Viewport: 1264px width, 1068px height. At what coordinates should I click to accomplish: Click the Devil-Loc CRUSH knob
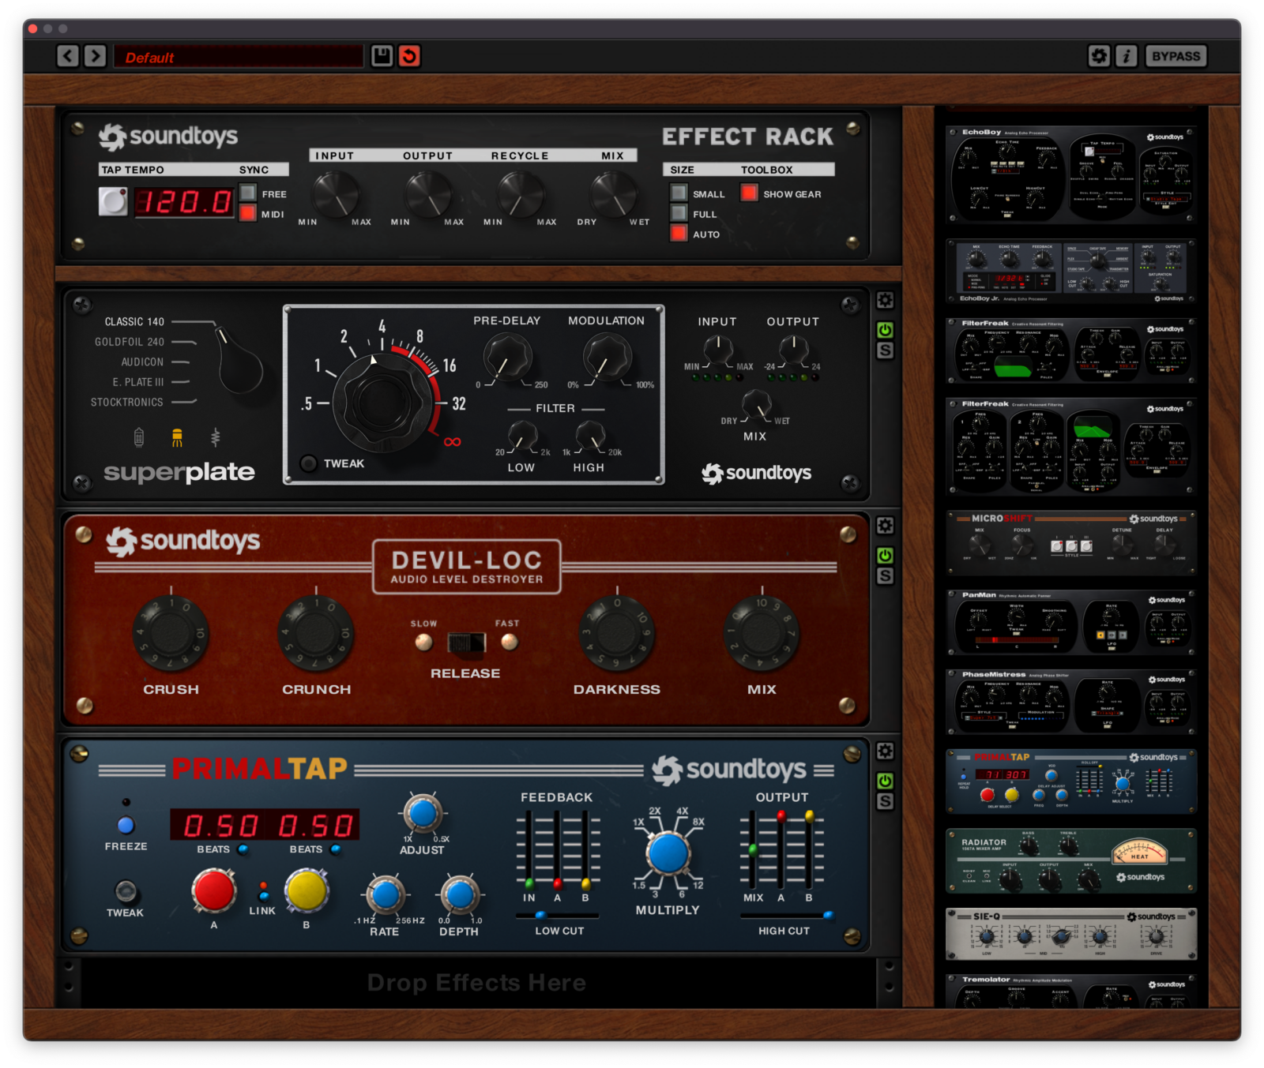(x=171, y=633)
